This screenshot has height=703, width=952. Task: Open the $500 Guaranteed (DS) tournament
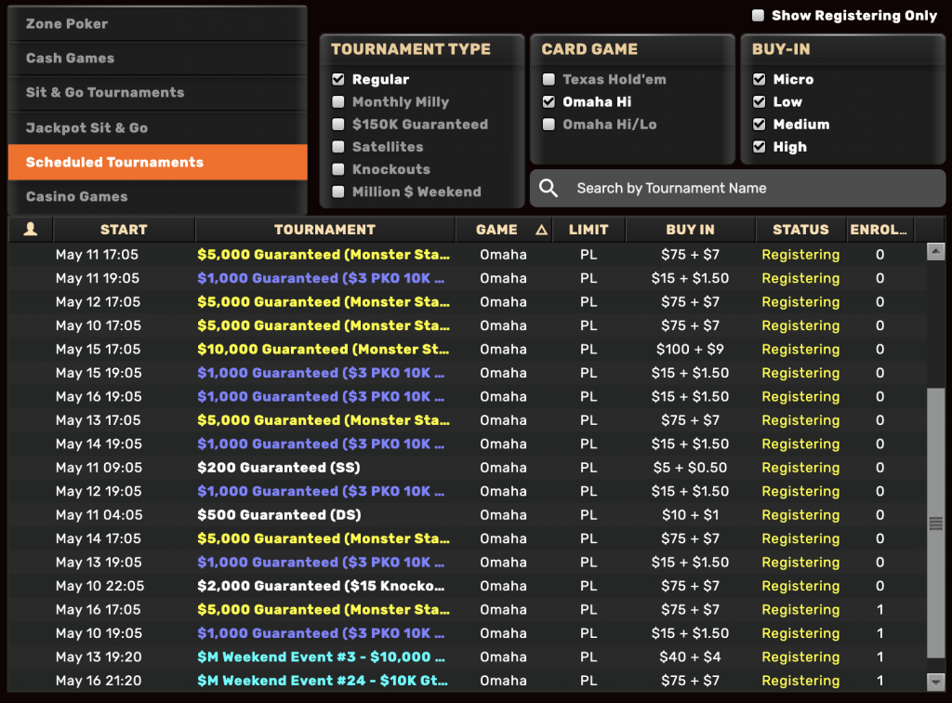tap(279, 515)
